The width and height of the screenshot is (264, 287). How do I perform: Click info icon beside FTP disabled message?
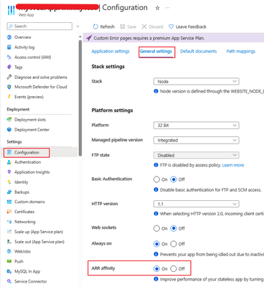(156, 165)
